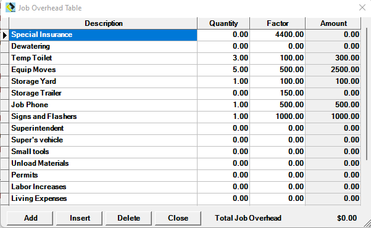Click the vertical scrollbar of the table

click(x=367, y=94)
